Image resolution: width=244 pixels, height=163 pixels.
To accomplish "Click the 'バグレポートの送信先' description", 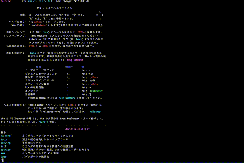I will point(36,156).
